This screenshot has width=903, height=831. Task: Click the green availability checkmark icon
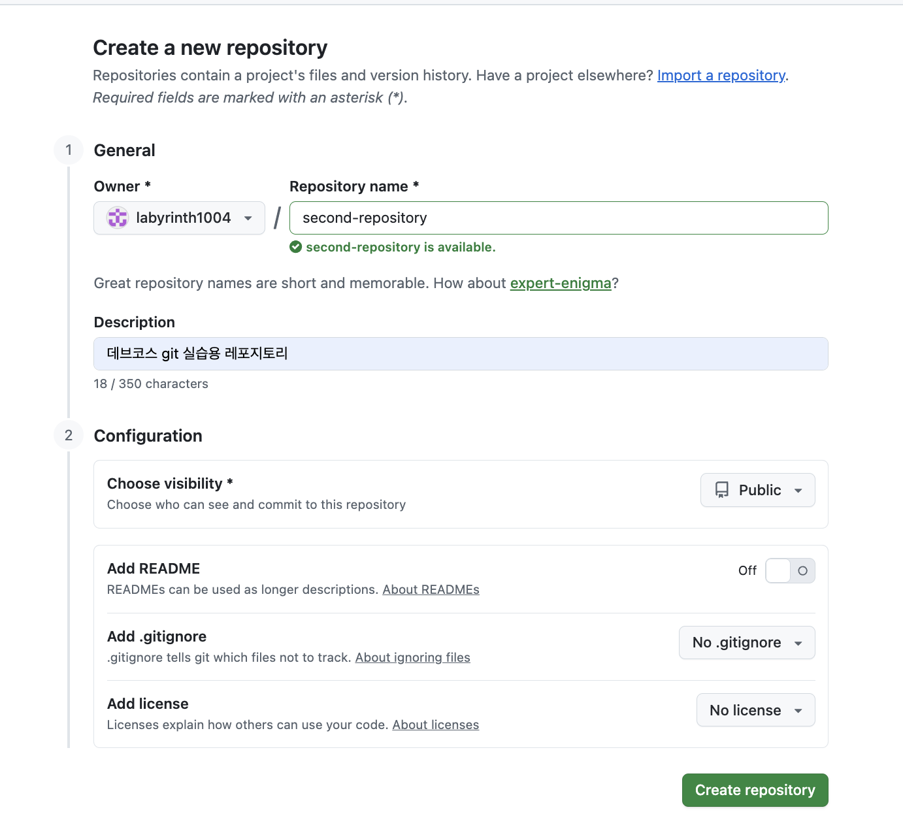point(296,247)
